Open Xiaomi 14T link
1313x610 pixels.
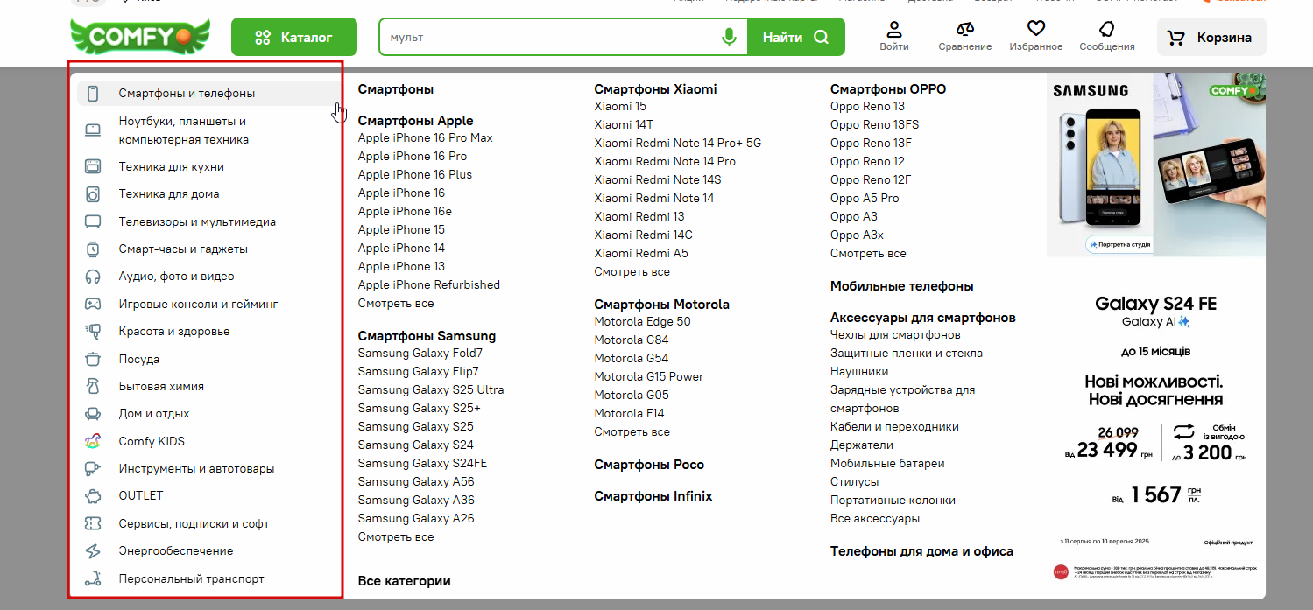click(x=624, y=124)
